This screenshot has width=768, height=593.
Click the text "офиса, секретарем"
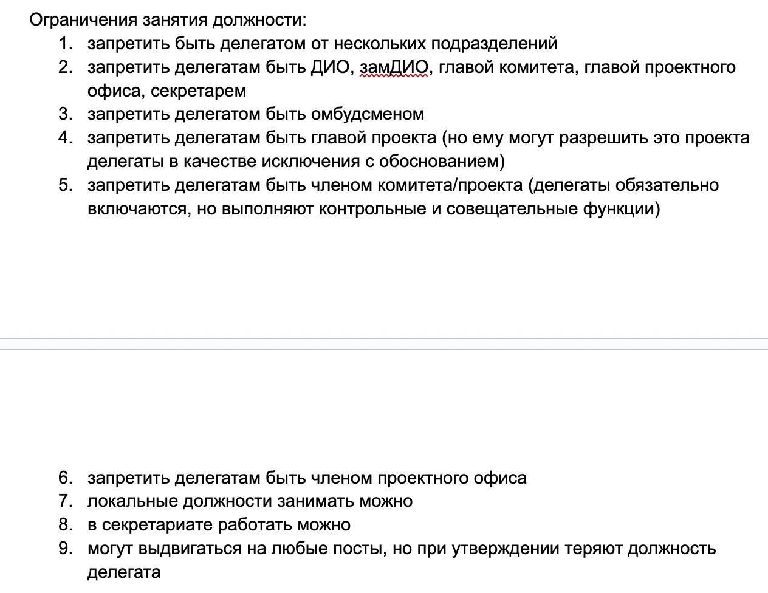[167, 91]
